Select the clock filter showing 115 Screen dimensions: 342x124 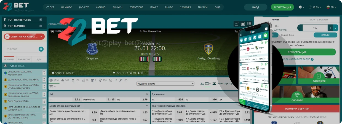111,80
